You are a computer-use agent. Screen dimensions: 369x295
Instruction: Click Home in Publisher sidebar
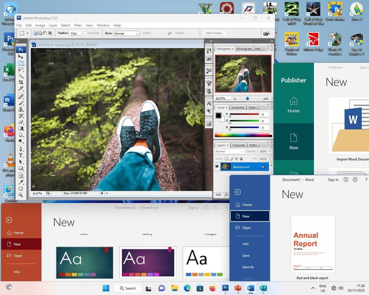point(294,105)
